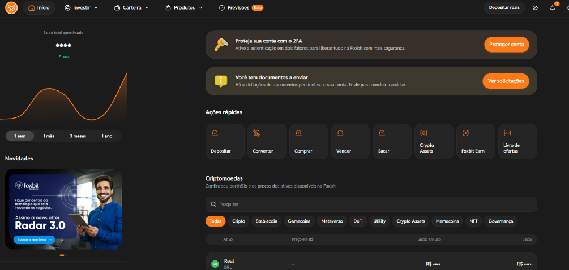Select the 1 sem chart range

click(20, 136)
